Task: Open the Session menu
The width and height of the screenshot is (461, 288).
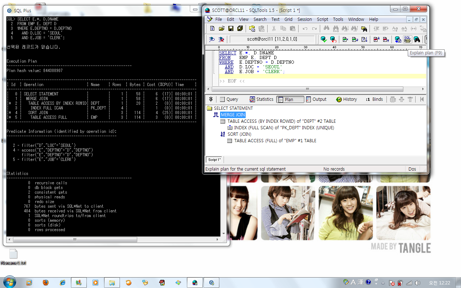Action: [304, 19]
